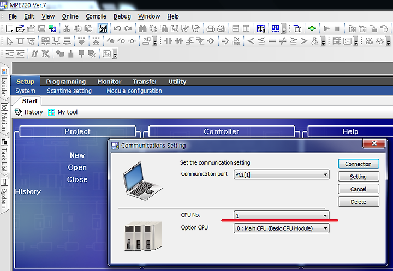Click the Paste clipboard icon
The width and height of the screenshot is (393, 271).
(88, 28)
